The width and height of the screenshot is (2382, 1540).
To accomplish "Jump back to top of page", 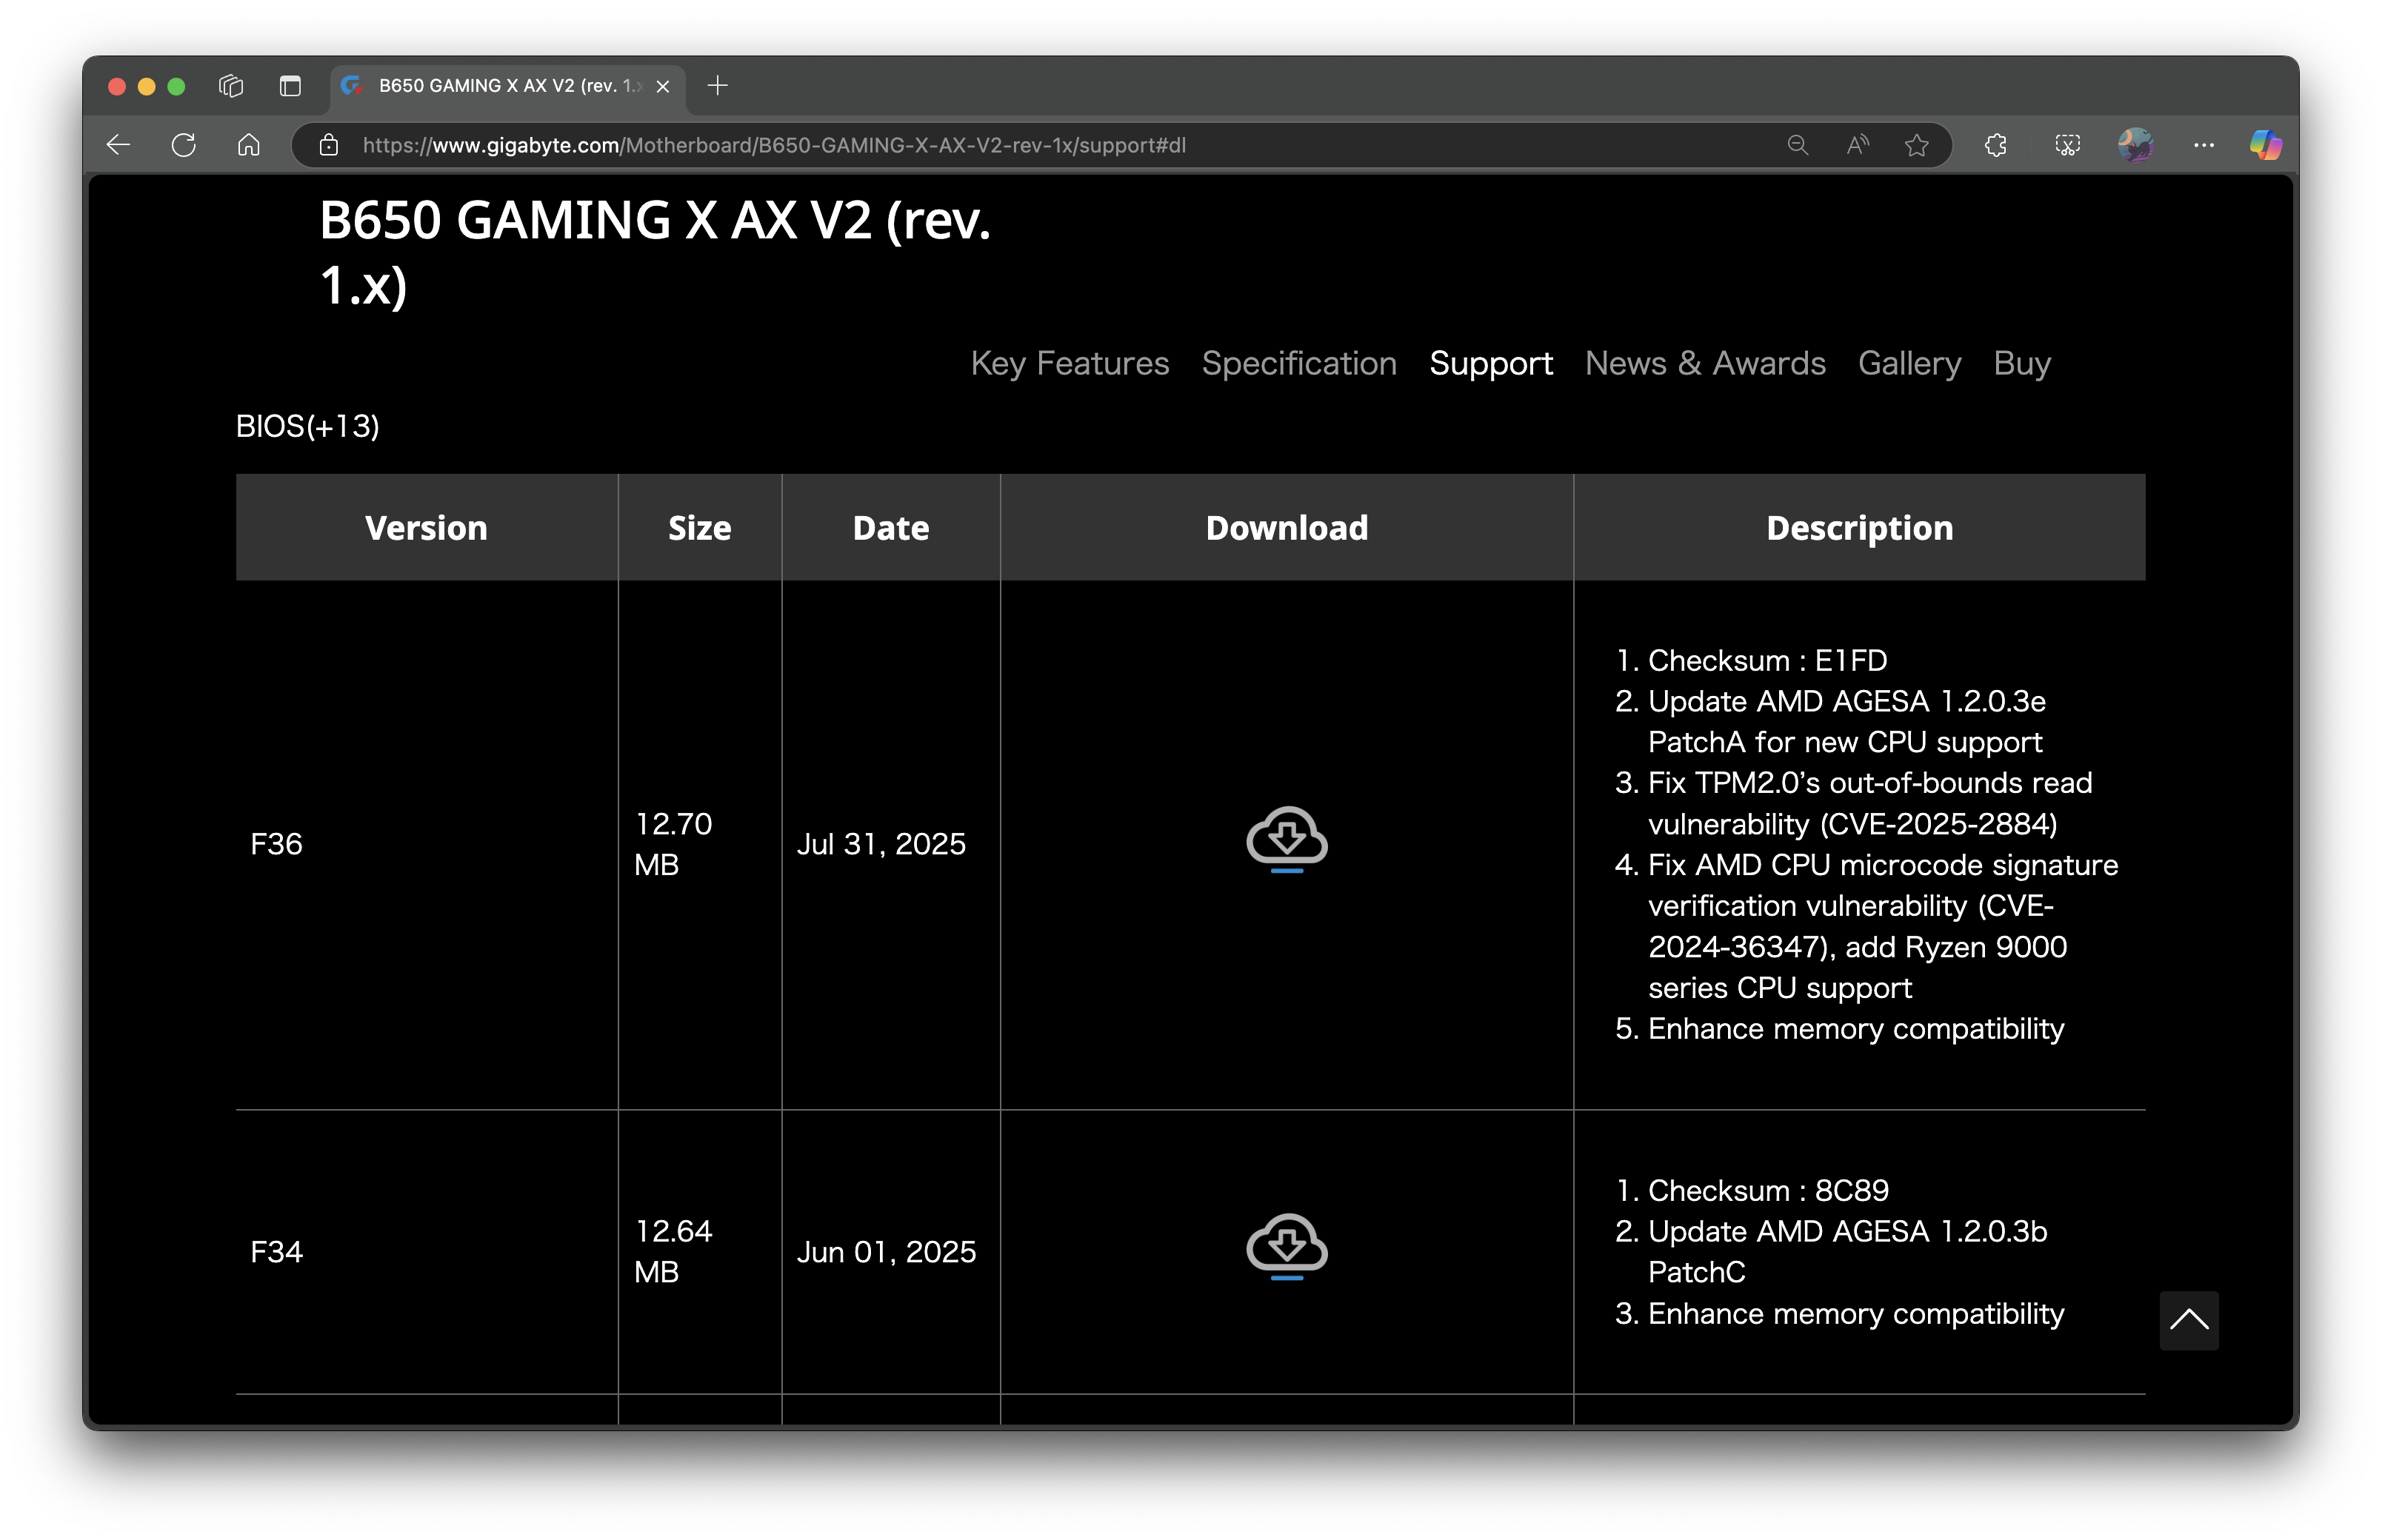I will (x=2188, y=1320).
